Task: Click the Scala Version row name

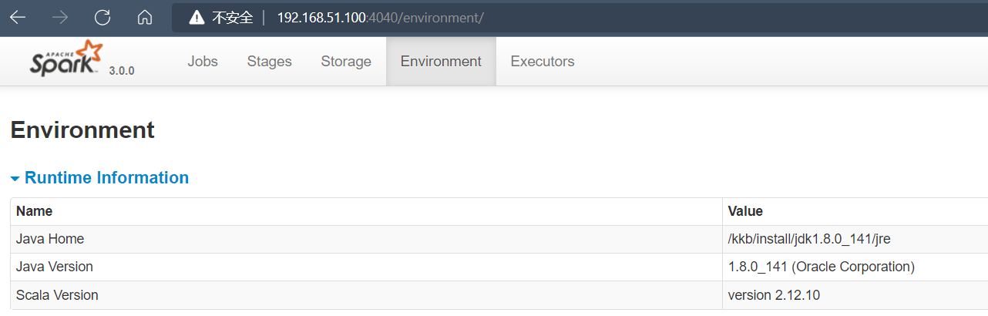Action: pos(57,294)
